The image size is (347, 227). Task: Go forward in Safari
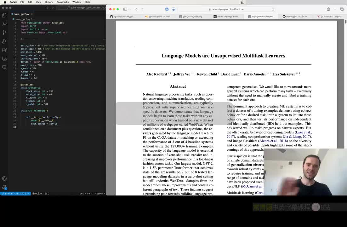[143, 9]
